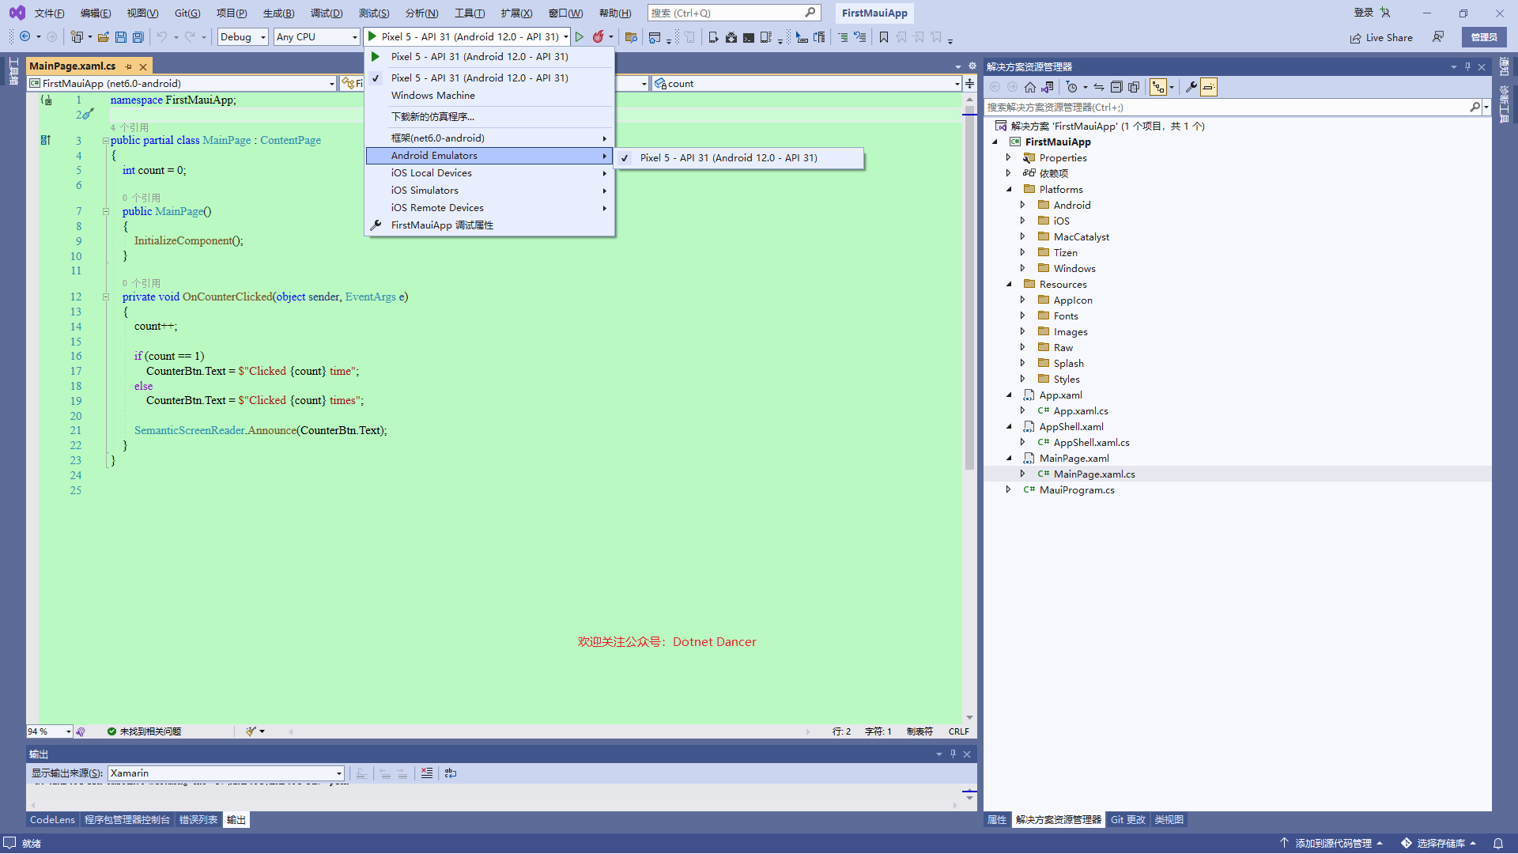The height and width of the screenshot is (854, 1518).
Task: Click the code cleanup broom icon
Action: (x=251, y=731)
